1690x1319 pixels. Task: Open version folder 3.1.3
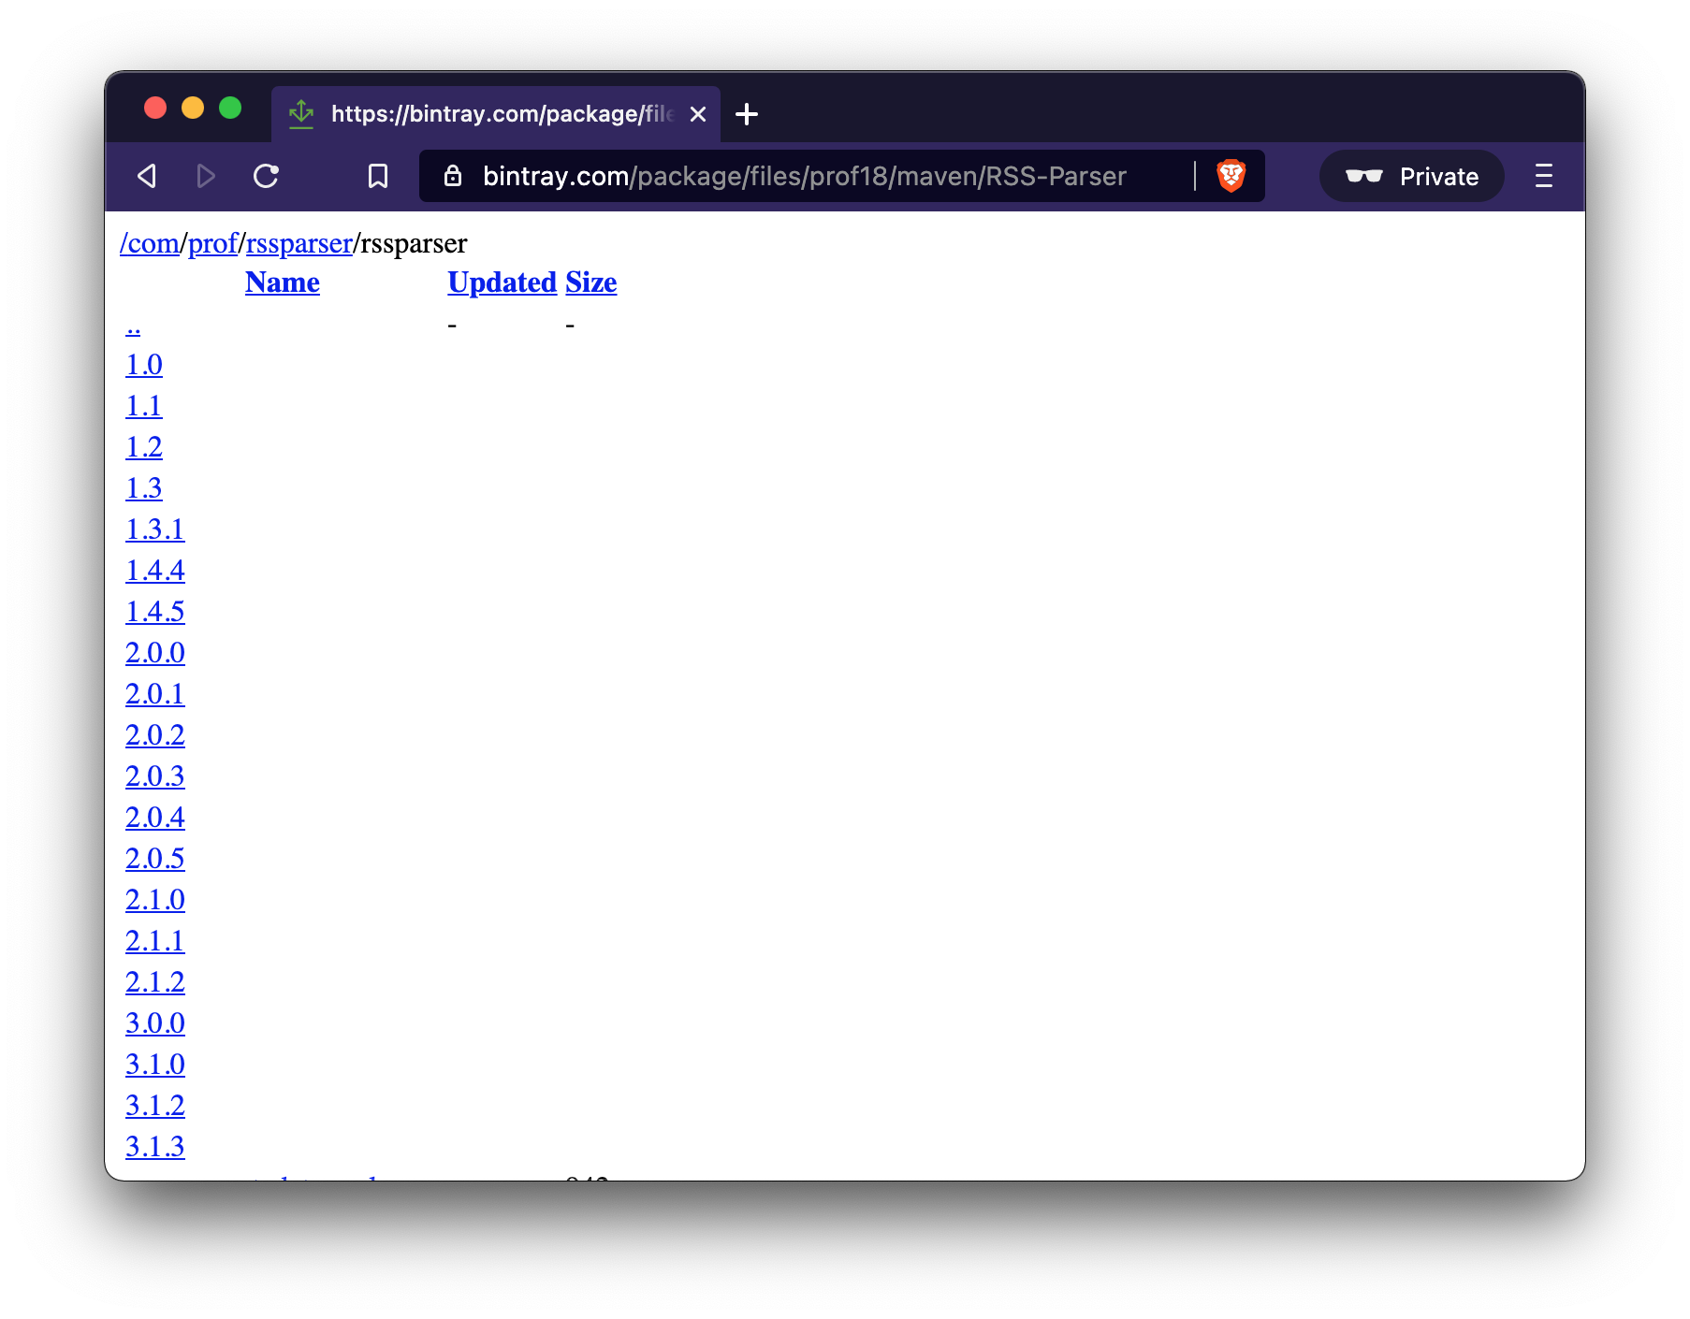coord(155,1147)
